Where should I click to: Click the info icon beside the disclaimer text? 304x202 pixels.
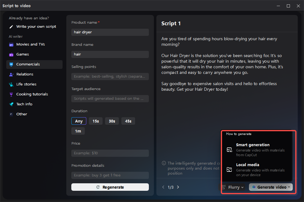[x=164, y=163]
